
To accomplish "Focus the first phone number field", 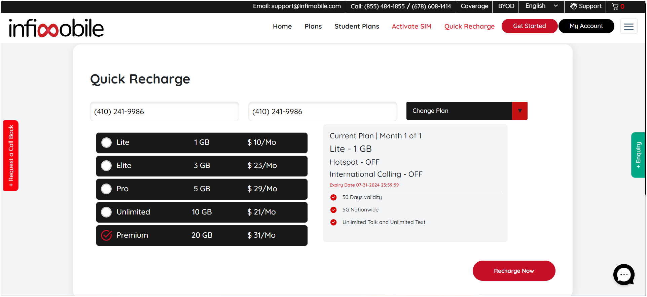I will 165,111.
